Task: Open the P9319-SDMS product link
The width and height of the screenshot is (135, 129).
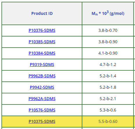Action: pyautogui.click(x=42, y=64)
